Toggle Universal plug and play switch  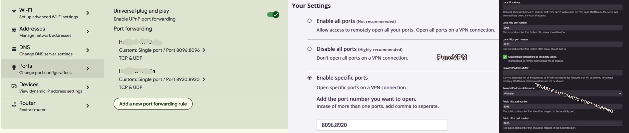click(273, 15)
